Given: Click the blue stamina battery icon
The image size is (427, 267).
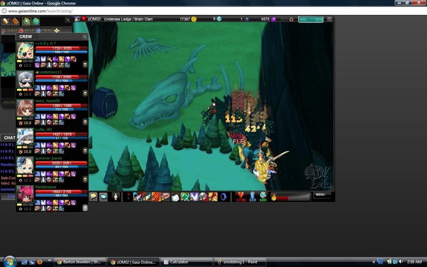Looking at the screenshot, I should (252, 195).
